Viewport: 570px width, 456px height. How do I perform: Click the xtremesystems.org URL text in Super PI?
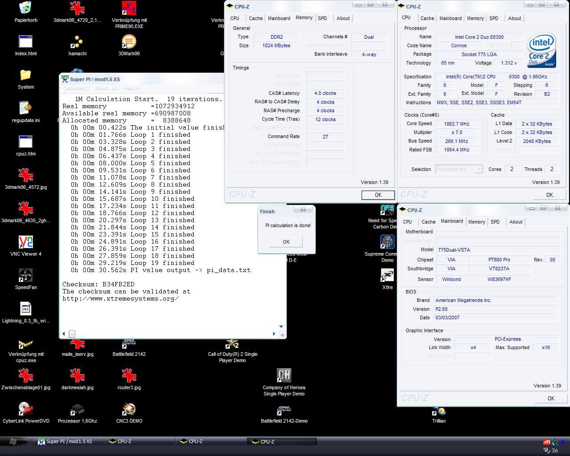(x=121, y=298)
